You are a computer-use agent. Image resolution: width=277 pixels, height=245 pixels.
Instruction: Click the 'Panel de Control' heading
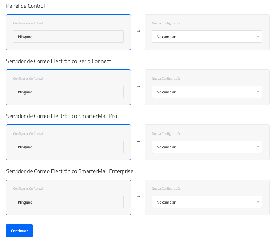point(26,6)
